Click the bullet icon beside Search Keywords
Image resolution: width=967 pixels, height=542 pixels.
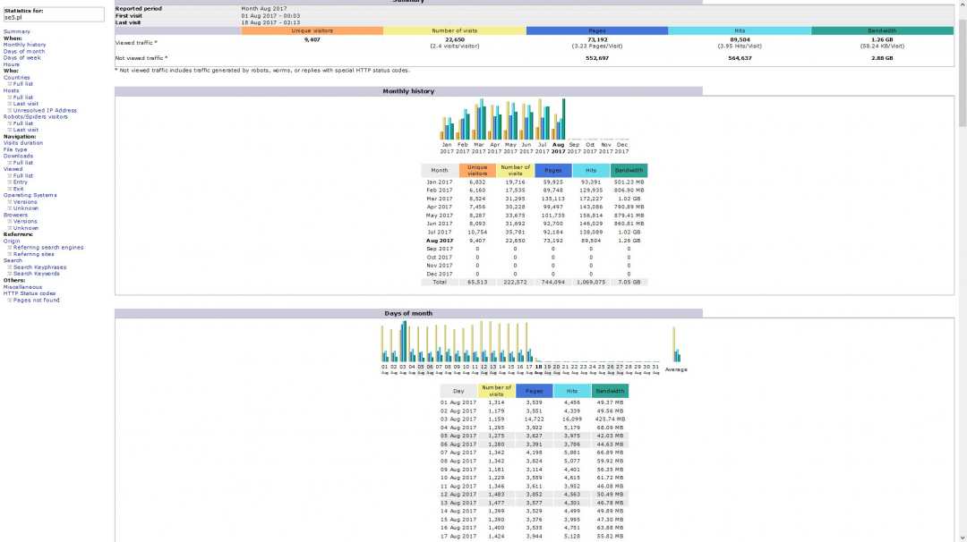click(10, 274)
